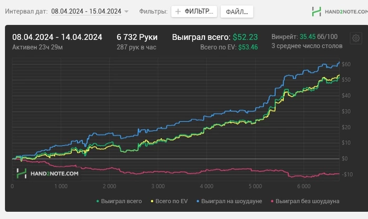368x219 pixels.
Task: Click the 3 среднее число столов text
Action: (307, 46)
